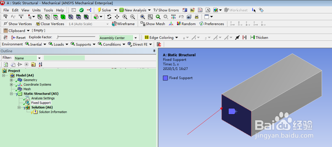
Task: Click the tag label icon
Action: point(261,10)
